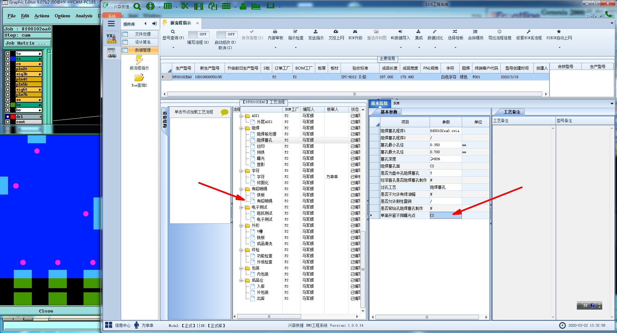Tick the checkbox for layer bs in Graphic Editor
Image resolution: width=617 pixels, height=333 pixels.
coord(8,105)
